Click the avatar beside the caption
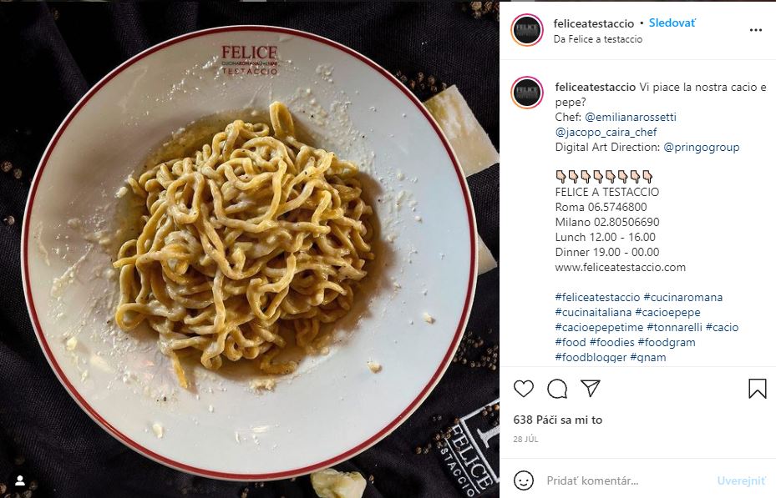Screen dimensions: 776x498 (x=527, y=93)
